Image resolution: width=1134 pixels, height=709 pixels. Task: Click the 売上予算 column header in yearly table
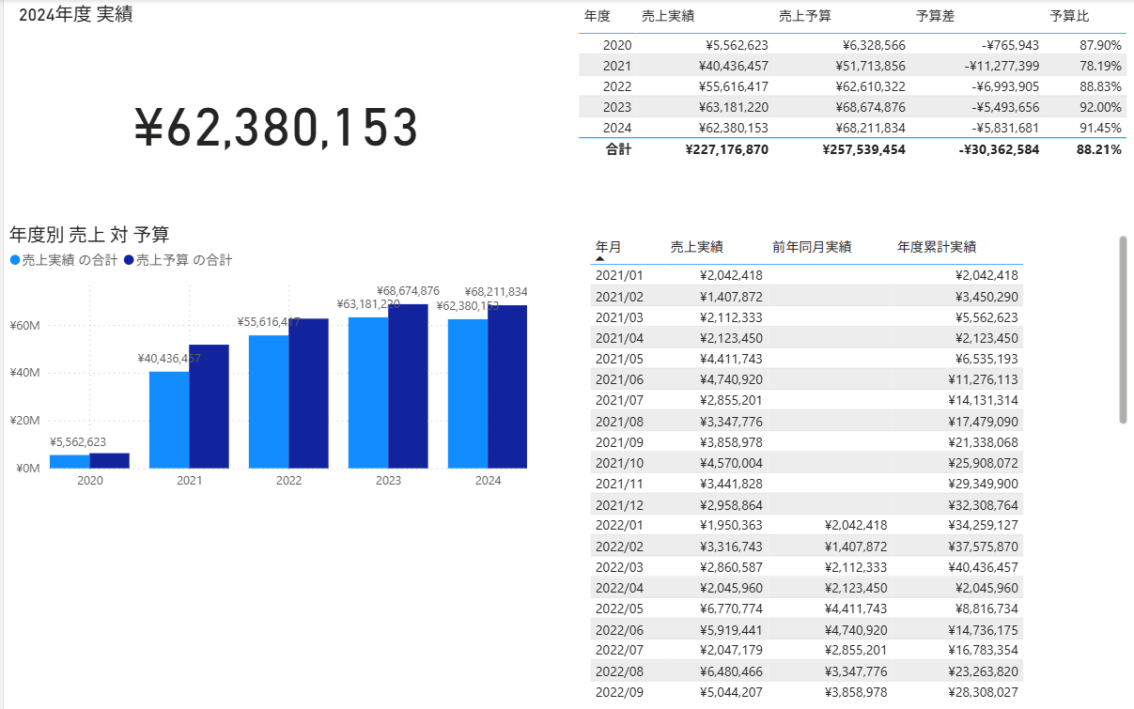[x=804, y=16]
